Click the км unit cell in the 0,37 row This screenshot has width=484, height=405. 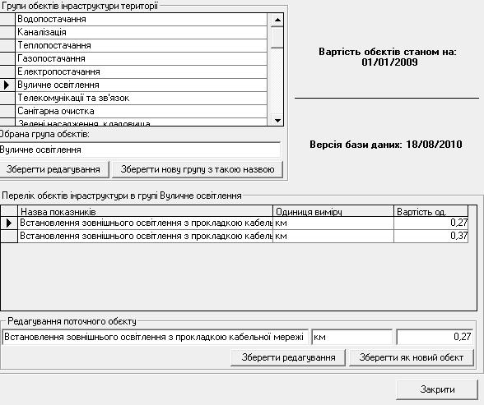tap(333, 237)
